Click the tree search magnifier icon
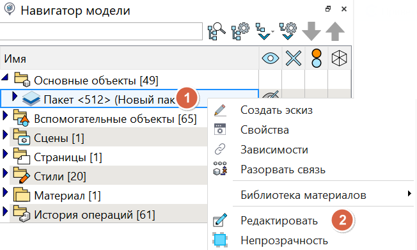 pyautogui.click(x=216, y=31)
